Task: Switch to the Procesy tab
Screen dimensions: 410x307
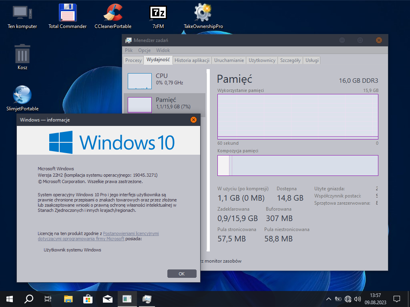Action: tap(133, 60)
